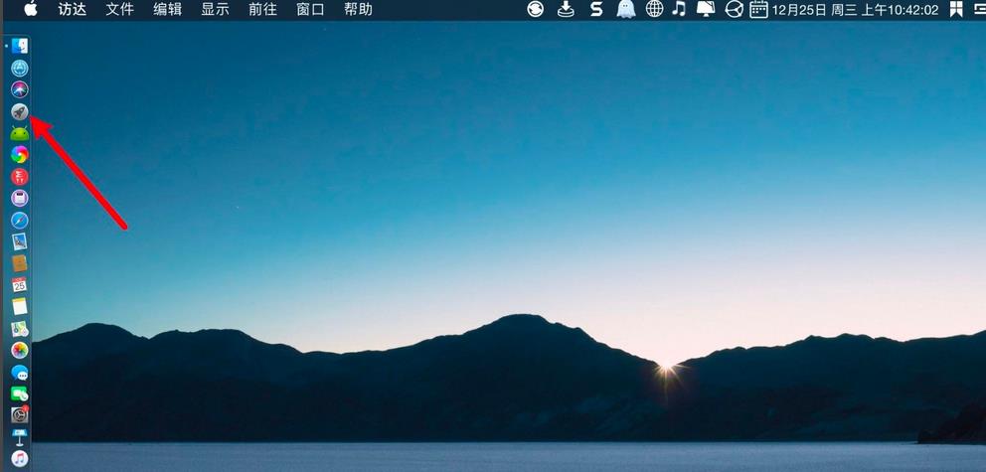986x472 pixels.
Task: Open Calendar showing 25 in Dock
Action: (x=20, y=285)
